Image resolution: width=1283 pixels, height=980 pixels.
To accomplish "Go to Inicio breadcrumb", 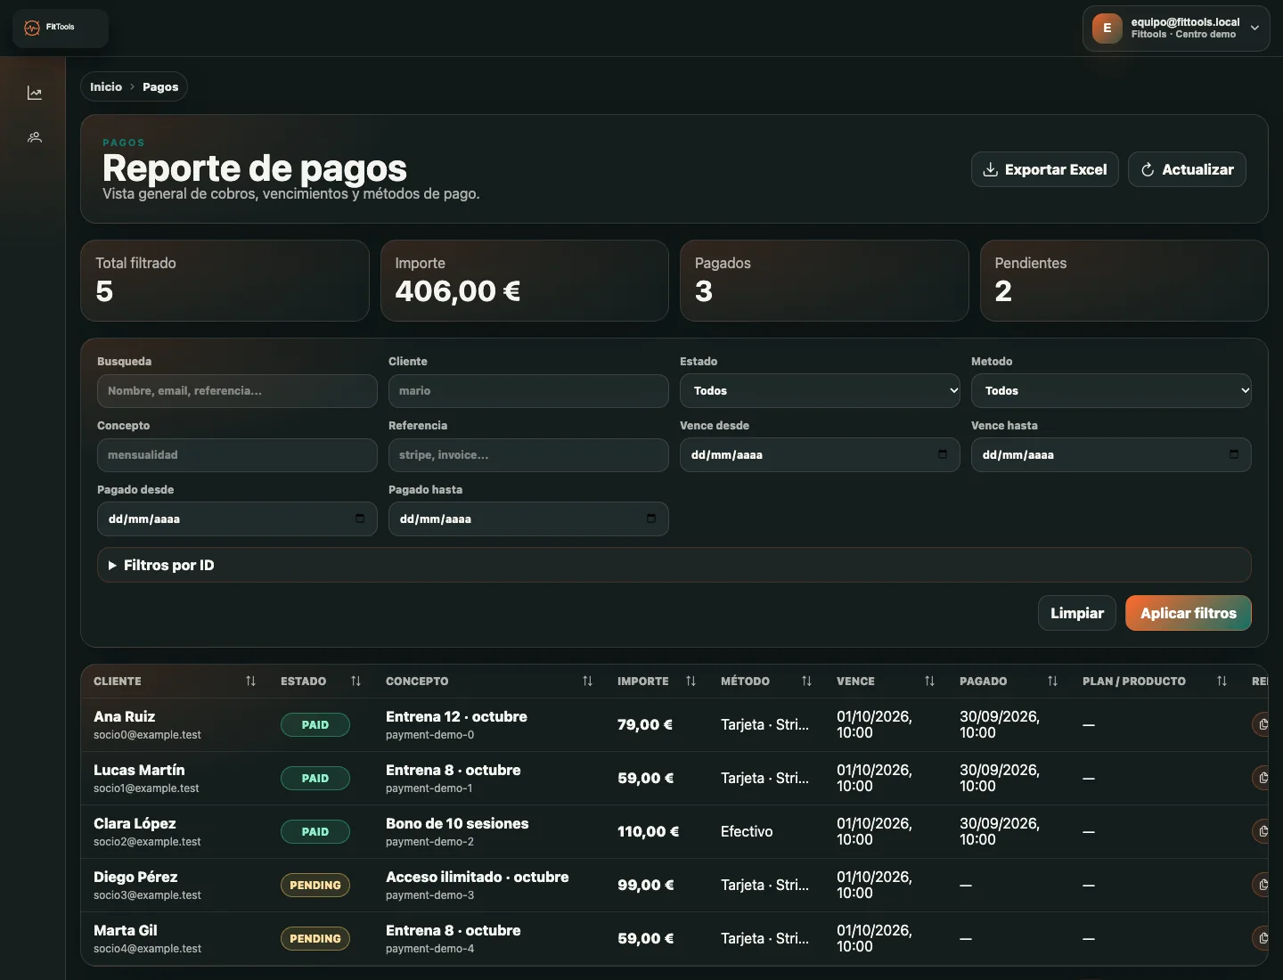I will 106,86.
